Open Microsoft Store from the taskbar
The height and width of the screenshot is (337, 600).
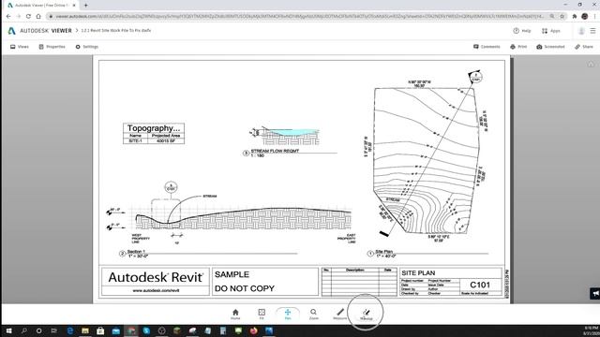pyautogui.click(x=100, y=330)
